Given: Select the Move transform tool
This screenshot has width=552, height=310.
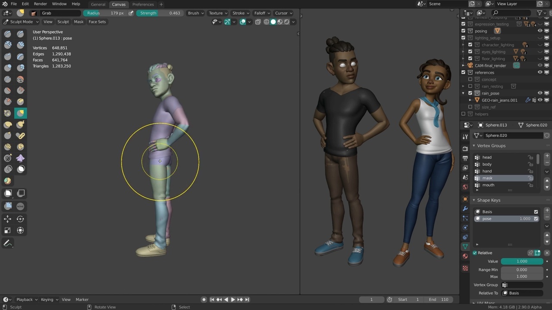Looking at the screenshot, I should pyautogui.click(x=8, y=219).
